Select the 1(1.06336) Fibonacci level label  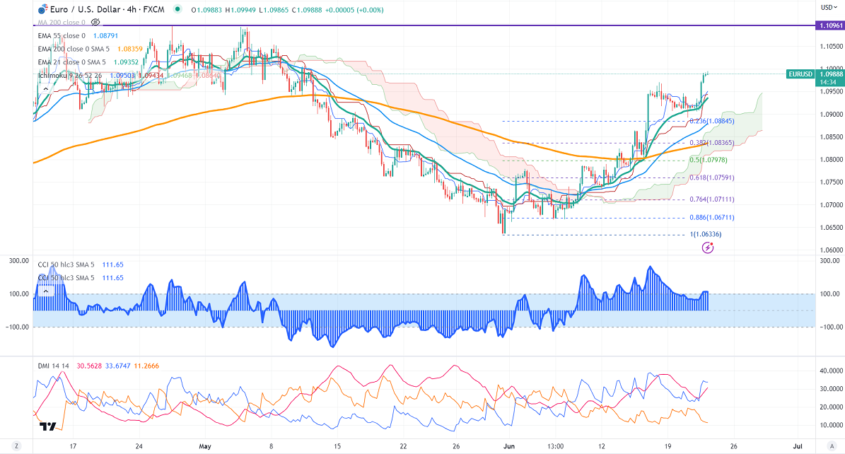click(x=706, y=234)
